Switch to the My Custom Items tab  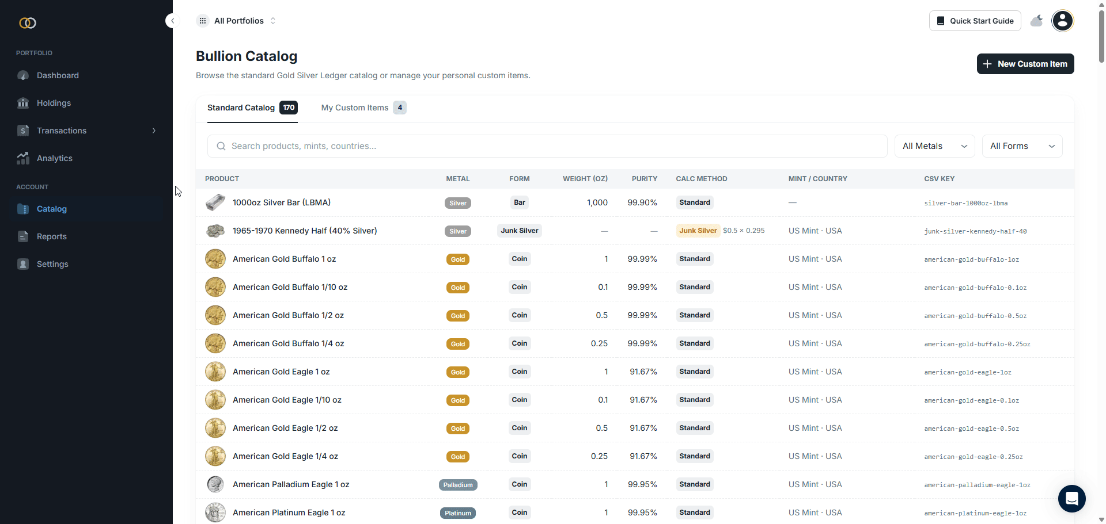pos(363,108)
